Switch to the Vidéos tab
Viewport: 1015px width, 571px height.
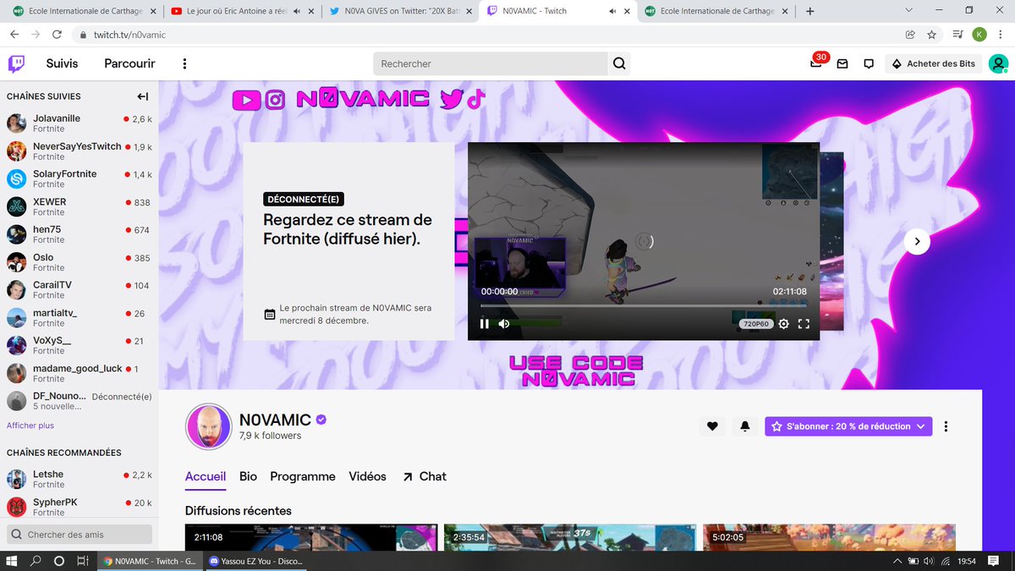(x=368, y=476)
